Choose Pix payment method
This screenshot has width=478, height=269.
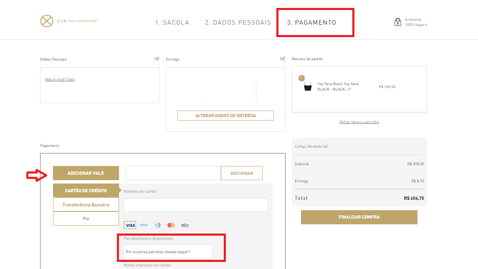(86, 219)
